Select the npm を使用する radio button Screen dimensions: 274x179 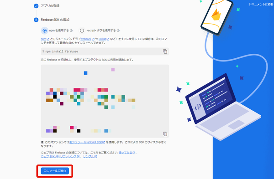click(x=45, y=31)
